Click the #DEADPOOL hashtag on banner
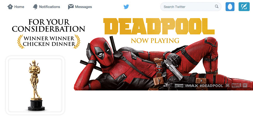The width and height of the screenshot is (253, 117). tap(211, 85)
